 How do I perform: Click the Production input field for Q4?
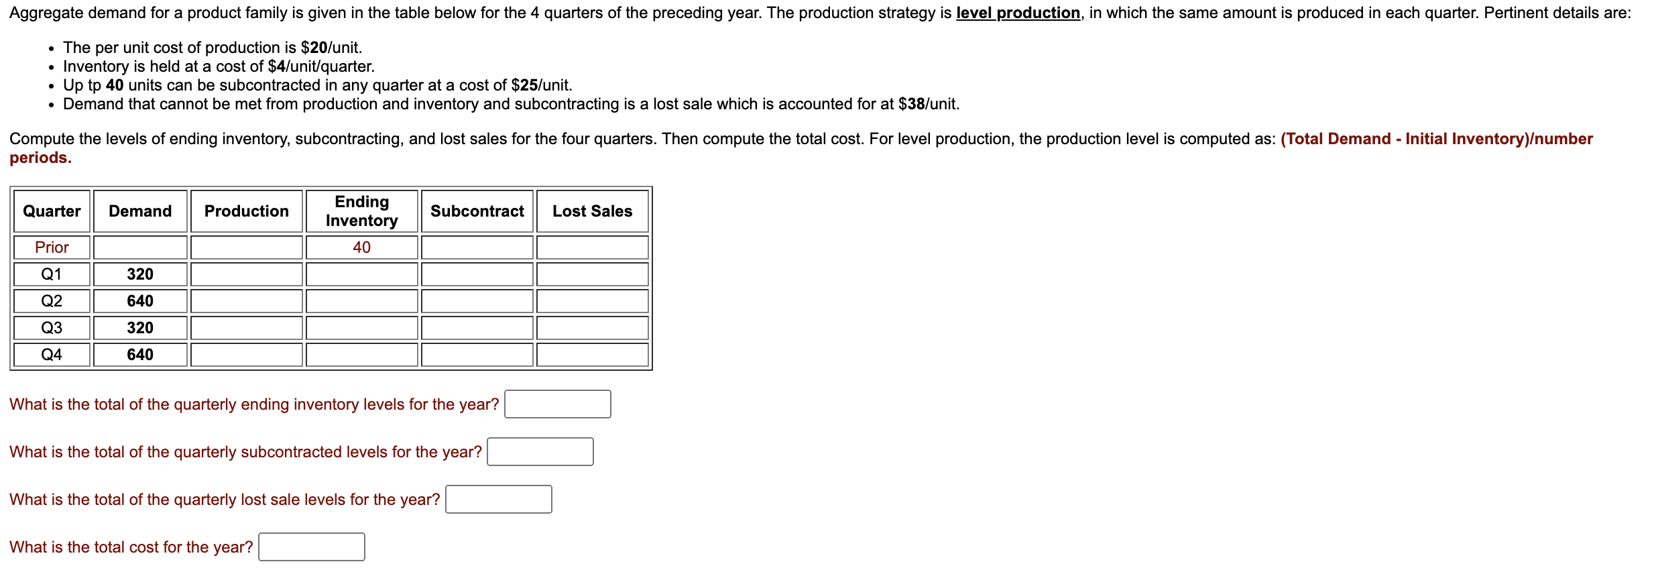coord(247,354)
